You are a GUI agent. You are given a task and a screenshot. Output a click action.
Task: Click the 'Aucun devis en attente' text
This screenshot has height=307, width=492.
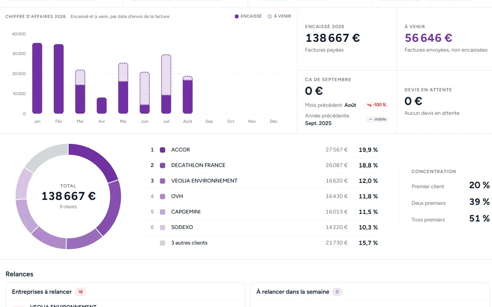(x=432, y=113)
